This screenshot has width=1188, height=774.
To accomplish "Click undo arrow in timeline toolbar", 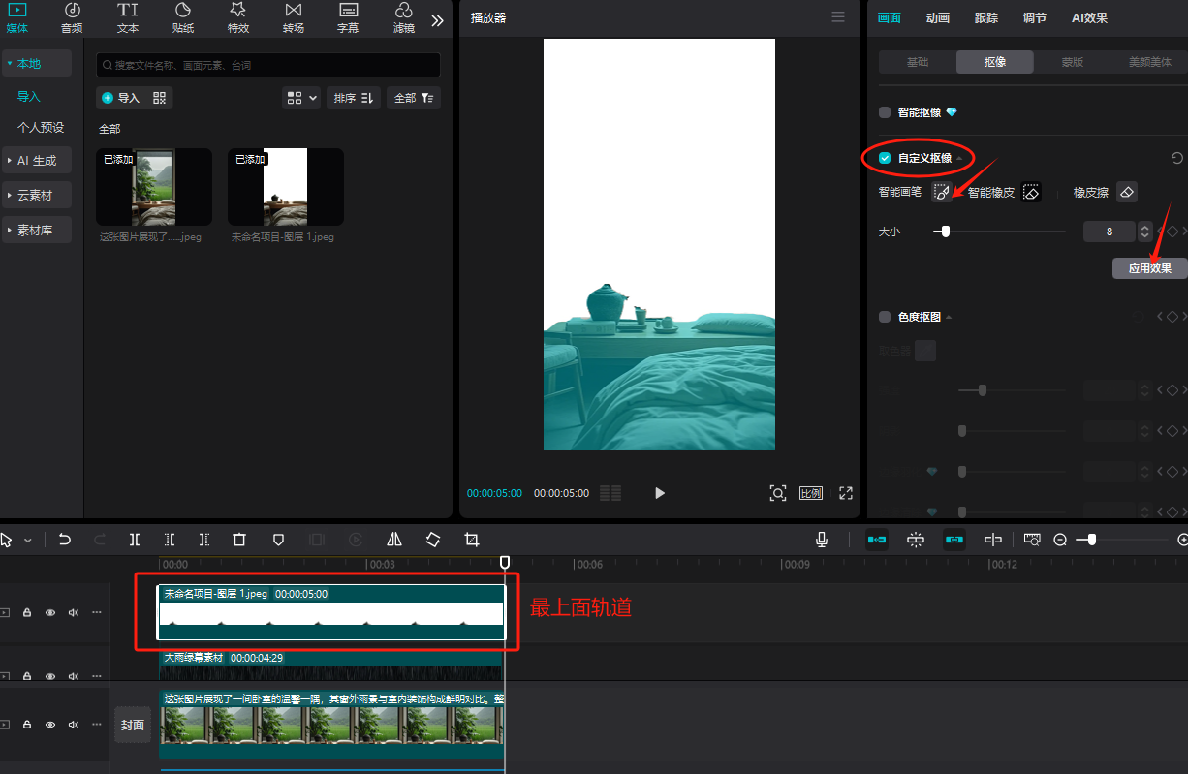I will tap(65, 540).
